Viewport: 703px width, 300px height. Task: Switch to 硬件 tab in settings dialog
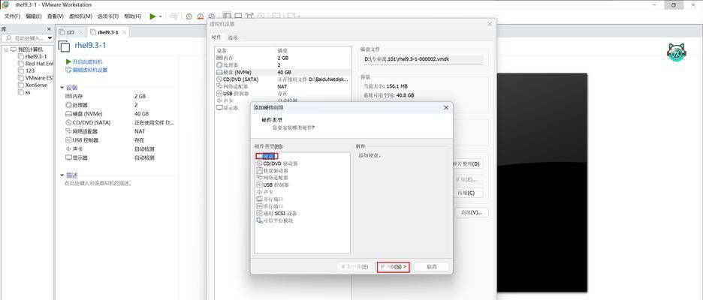coord(216,37)
